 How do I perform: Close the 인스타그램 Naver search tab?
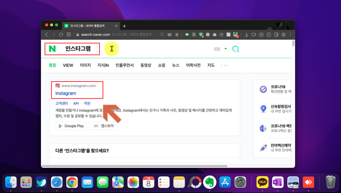pyautogui.click(x=116, y=26)
